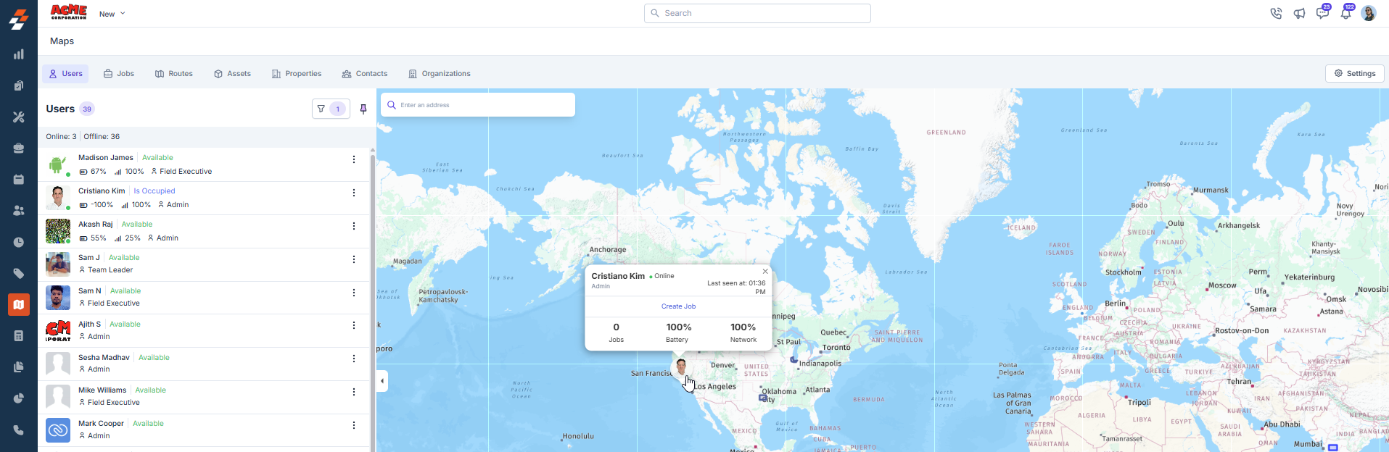The image size is (1389, 452).
Task: Open options menu for Akash Raj
Action: (x=354, y=226)
